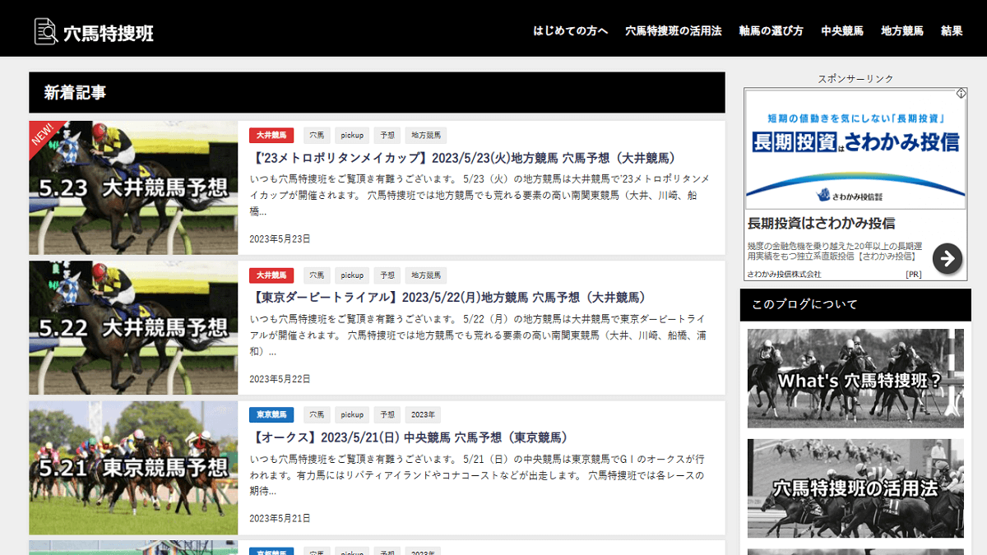Screen dimensions: 987x555
Task: Select the pickup tag on the 東京ダービートライアル article
Action: tap(352, 275)
